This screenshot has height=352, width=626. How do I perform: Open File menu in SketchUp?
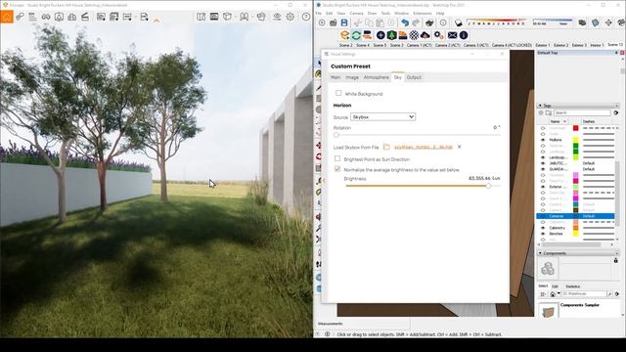click(319, 13)
